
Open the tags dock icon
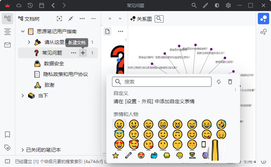point(7,148)
